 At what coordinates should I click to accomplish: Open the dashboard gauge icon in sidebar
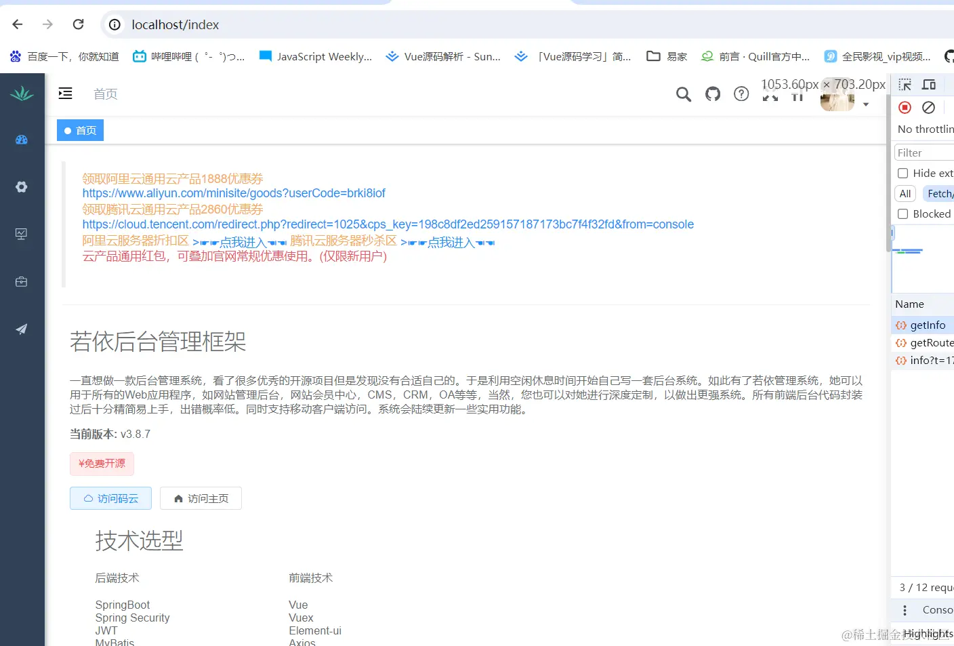[22, 140]
